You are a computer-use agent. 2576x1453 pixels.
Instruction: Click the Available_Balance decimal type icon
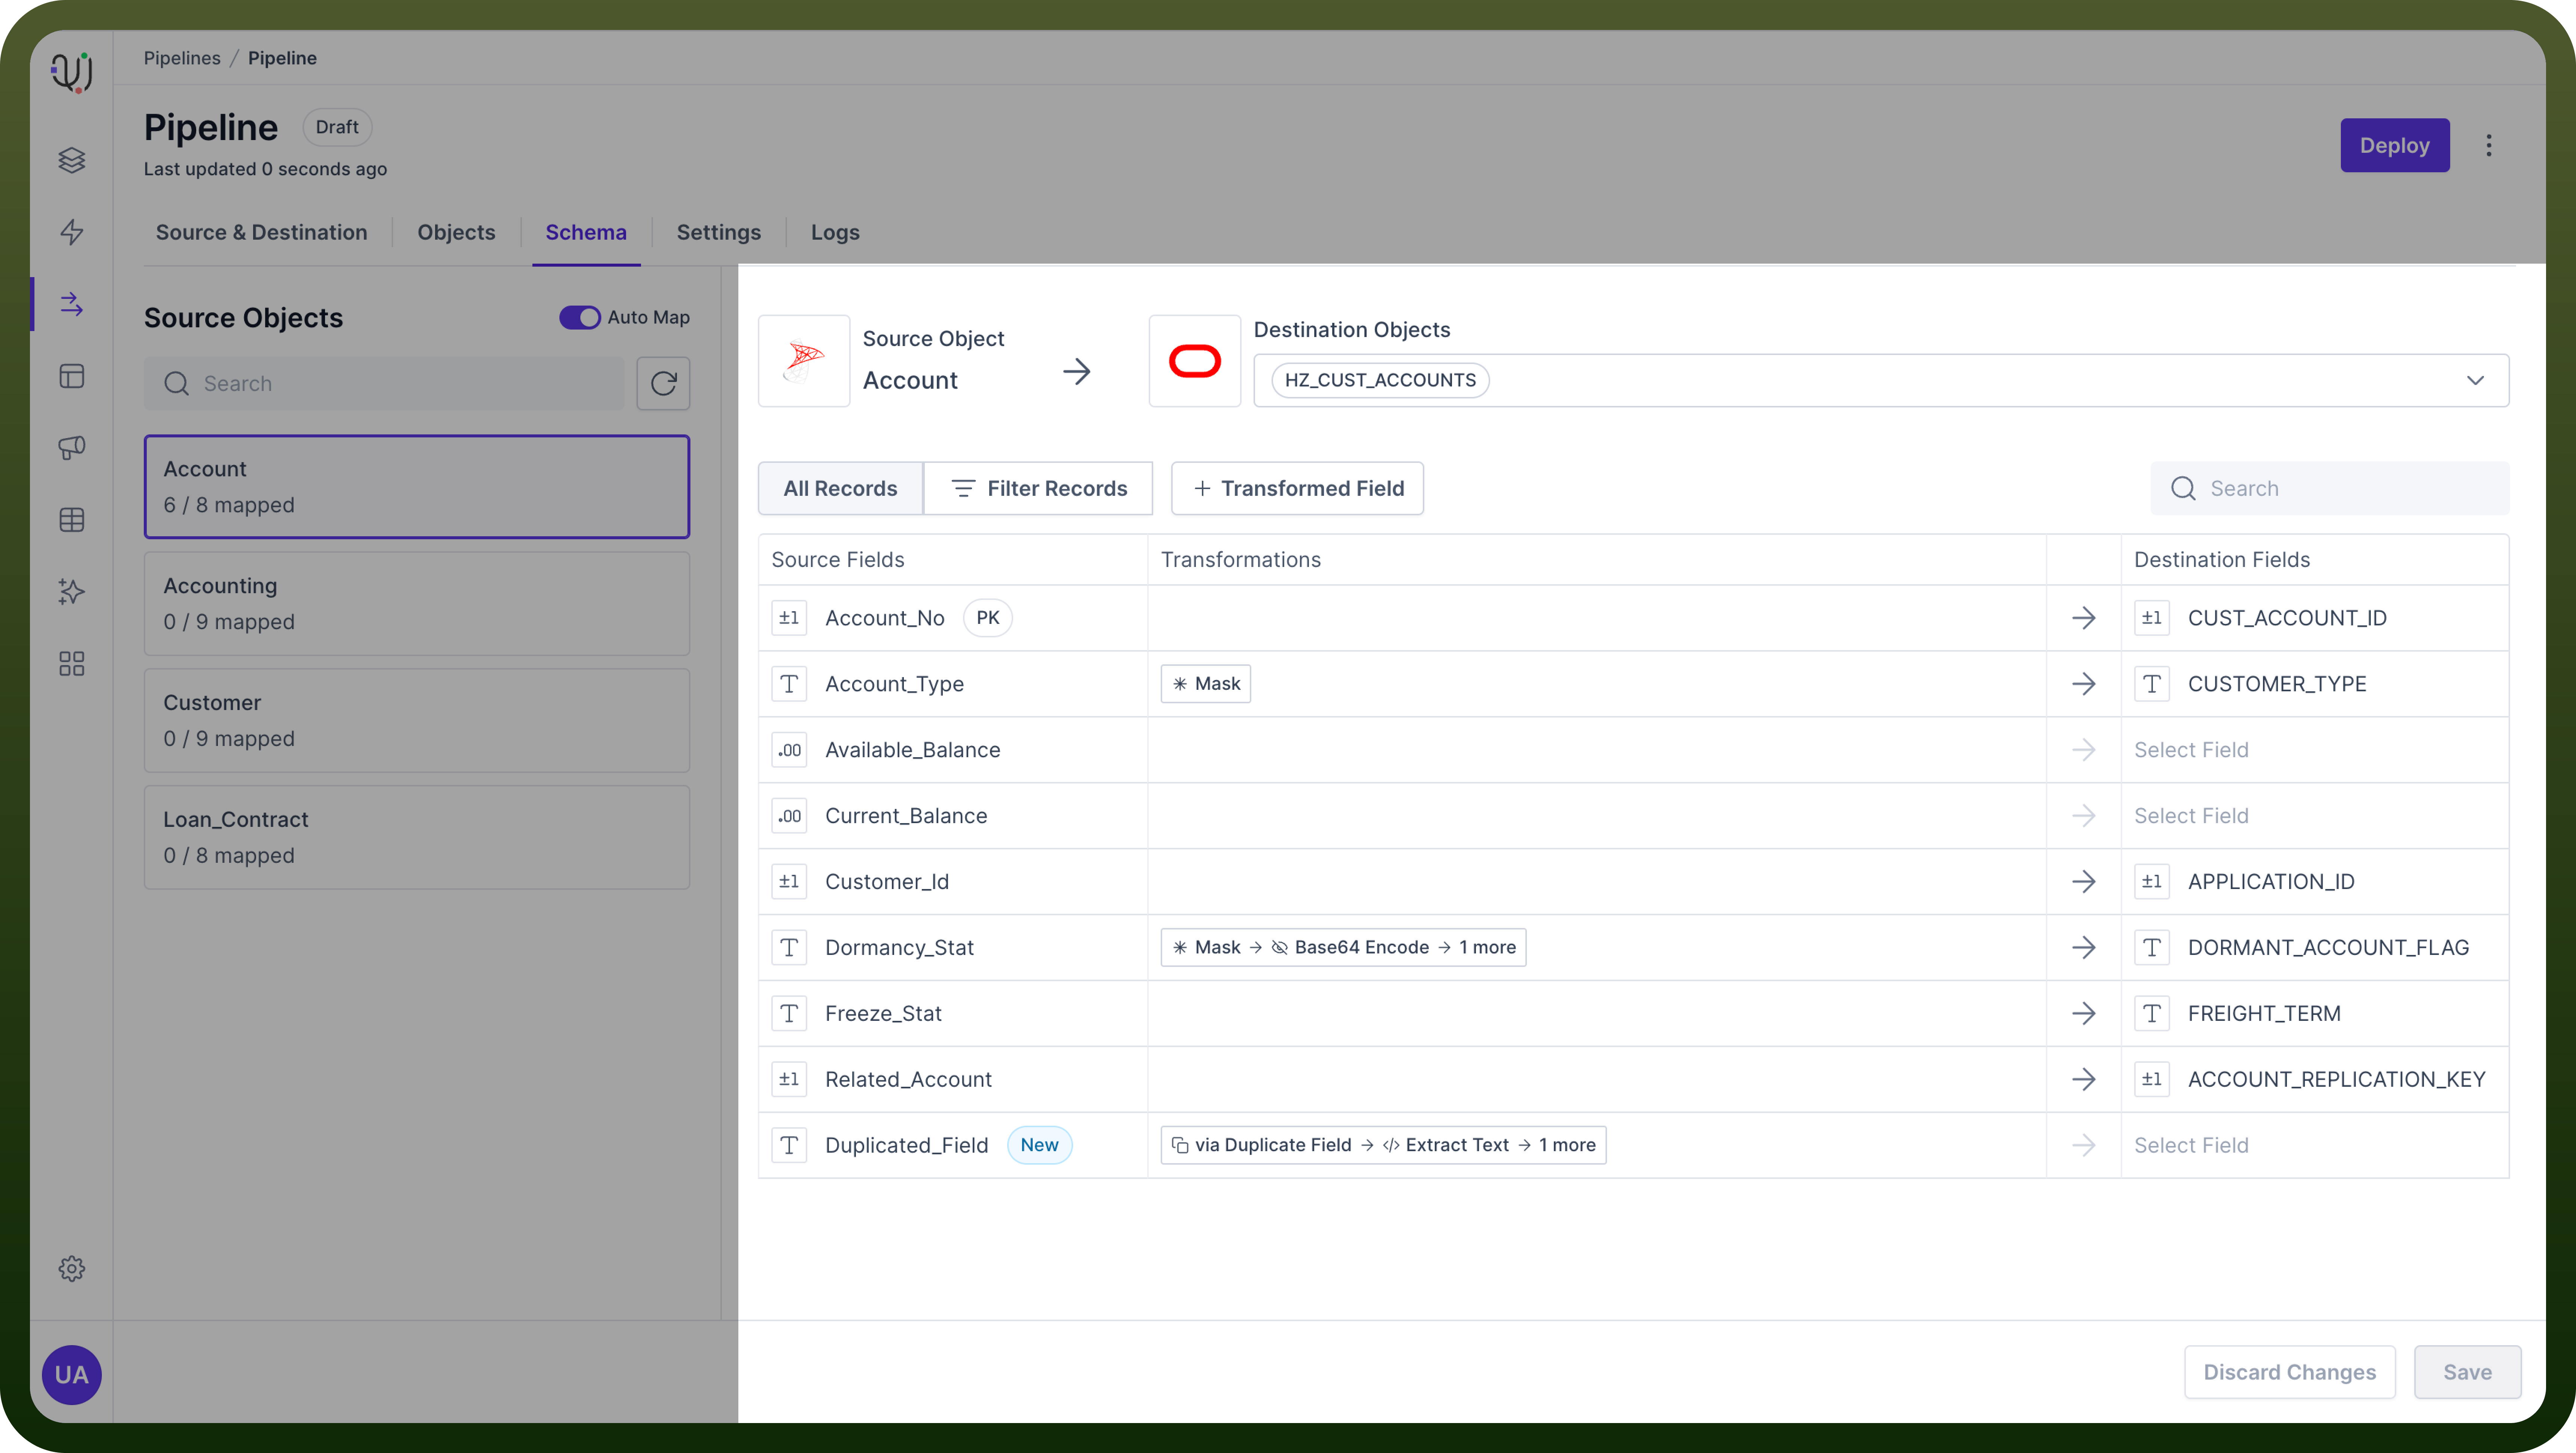[789, 750]
